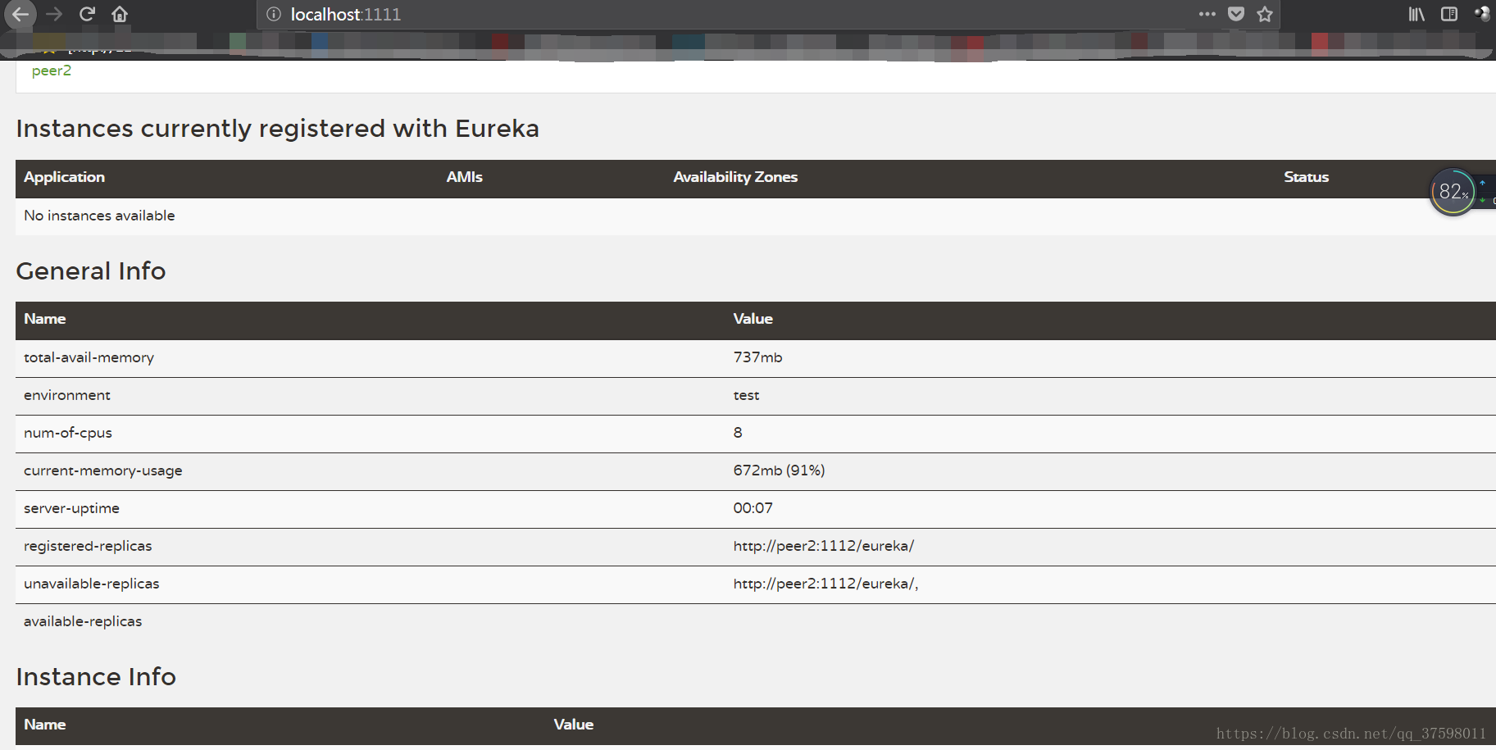Click the available-replicas row name
The height and width of the screenshot is (750, 1496).
(x=83, y=621)
